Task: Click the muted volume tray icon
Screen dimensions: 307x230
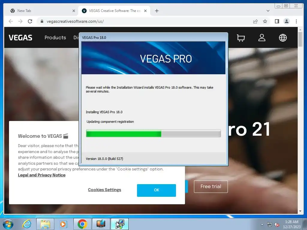Action: point(277,225)
